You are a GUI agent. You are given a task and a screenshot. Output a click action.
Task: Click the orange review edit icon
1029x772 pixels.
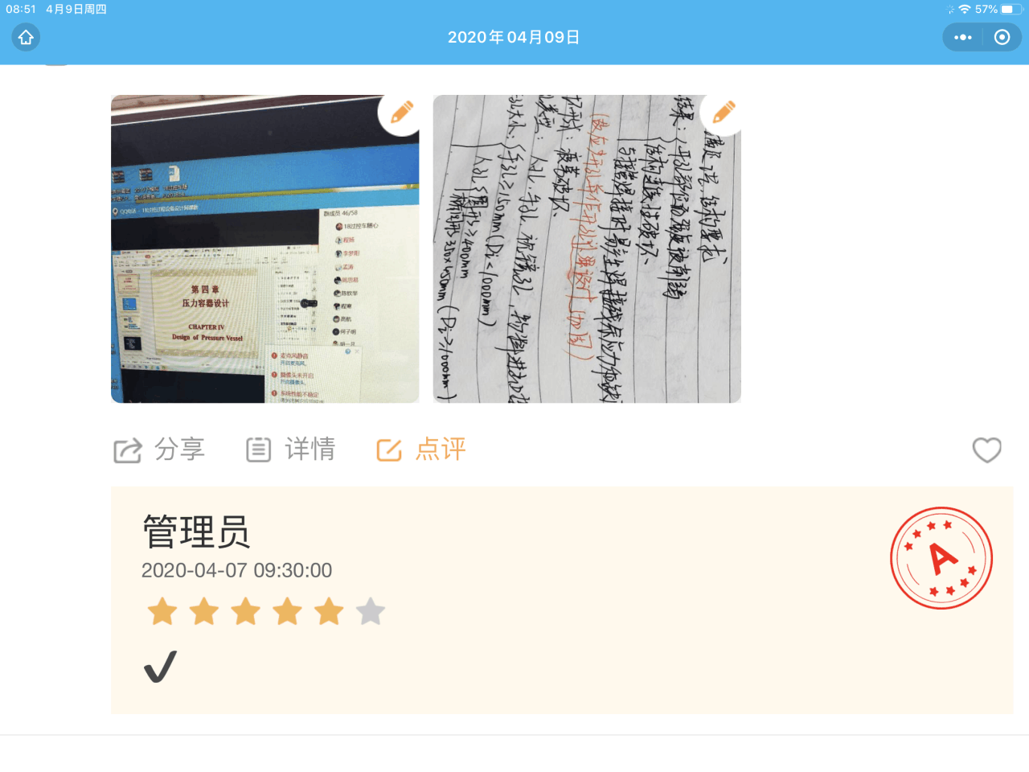(389, 450)
